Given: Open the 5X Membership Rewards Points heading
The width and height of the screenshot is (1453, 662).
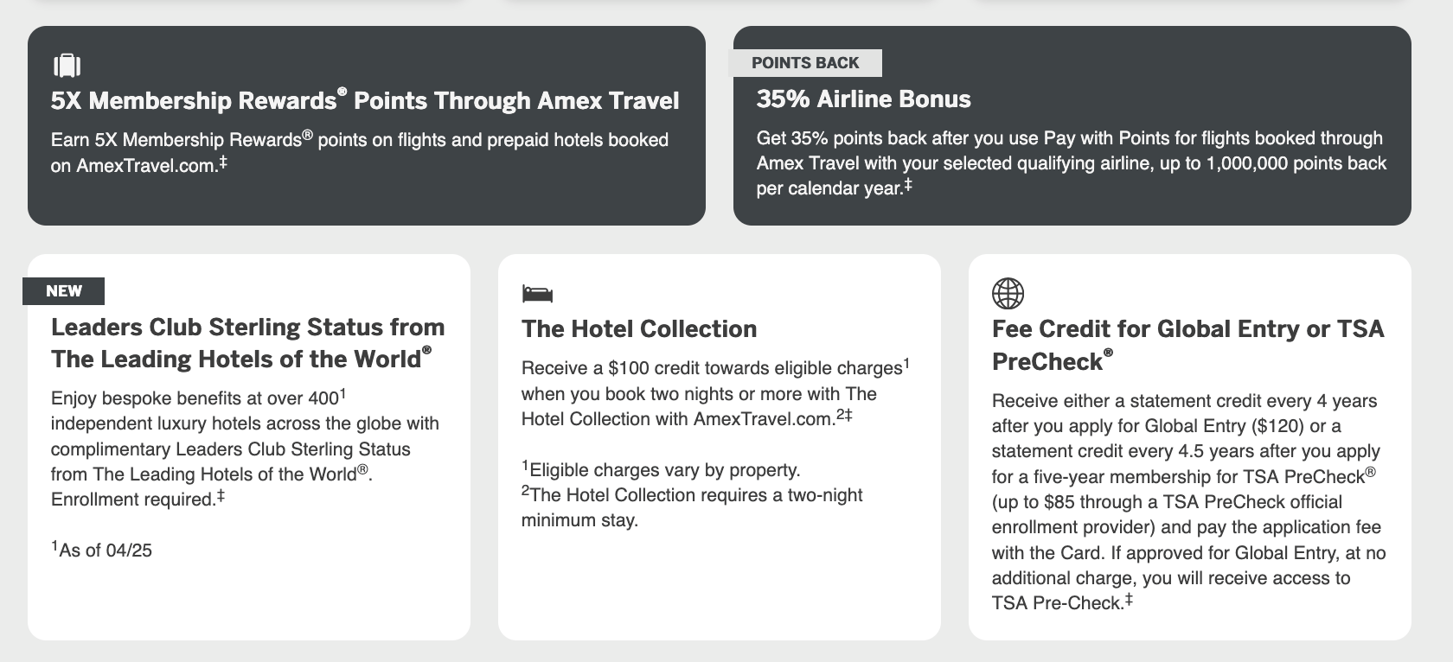Looking at the screenshot, I should tap(365, 100).
